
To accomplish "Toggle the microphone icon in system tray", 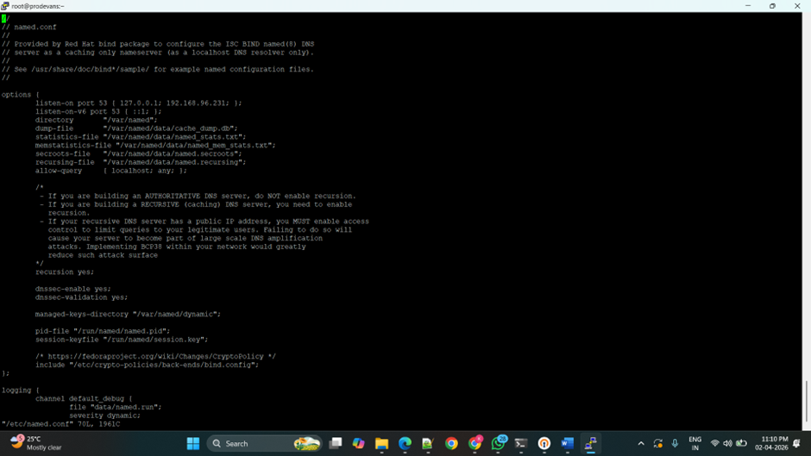I will click(x=675, y=443).
